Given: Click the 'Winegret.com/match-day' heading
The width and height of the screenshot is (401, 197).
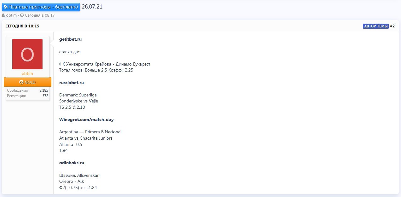Looking at the screenshot, I should pos(87,119).
